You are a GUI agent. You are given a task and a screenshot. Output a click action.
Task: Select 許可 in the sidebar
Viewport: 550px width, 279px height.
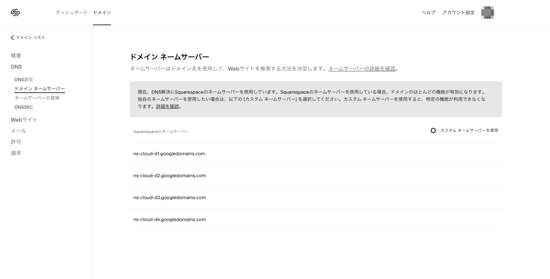pyautogui.click(x=16, y=142)
